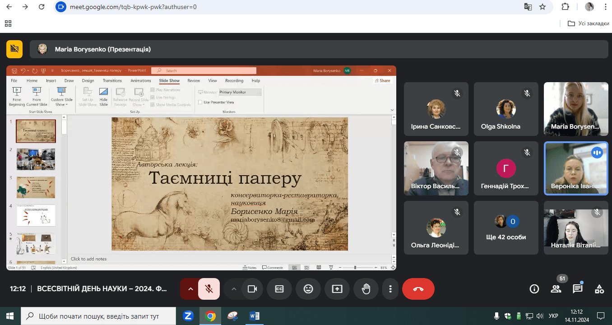The image size is (612, 325).
Task: Show the people panel with 51 participants
Action: 556,289
